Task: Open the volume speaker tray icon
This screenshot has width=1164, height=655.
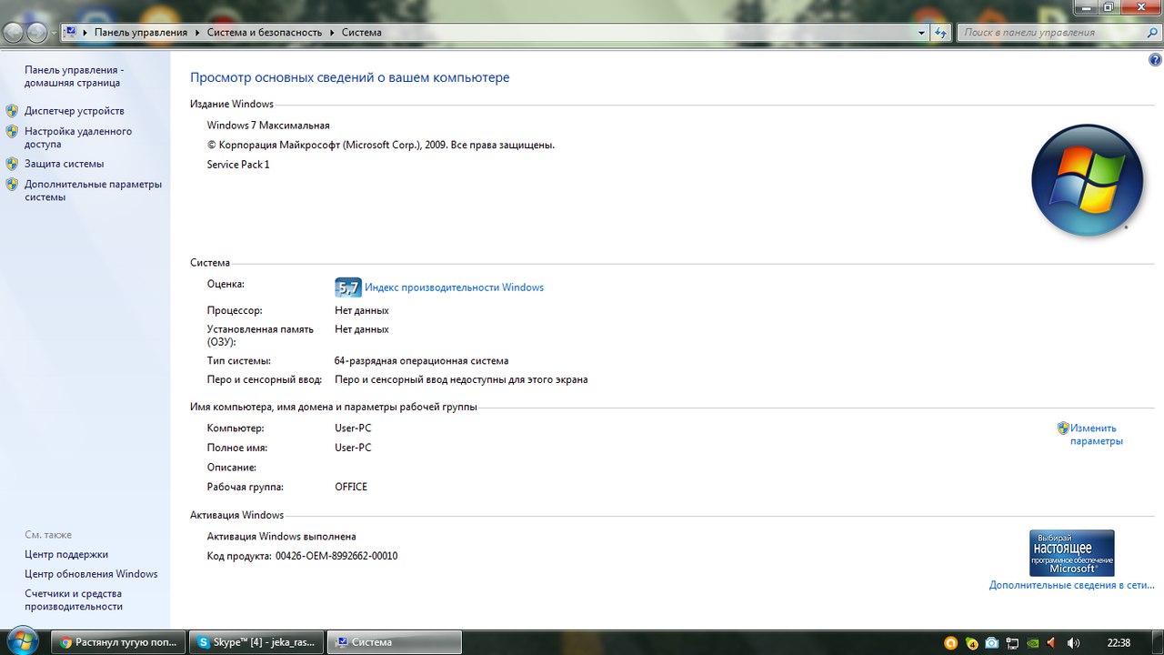Action: [1073, 643]
